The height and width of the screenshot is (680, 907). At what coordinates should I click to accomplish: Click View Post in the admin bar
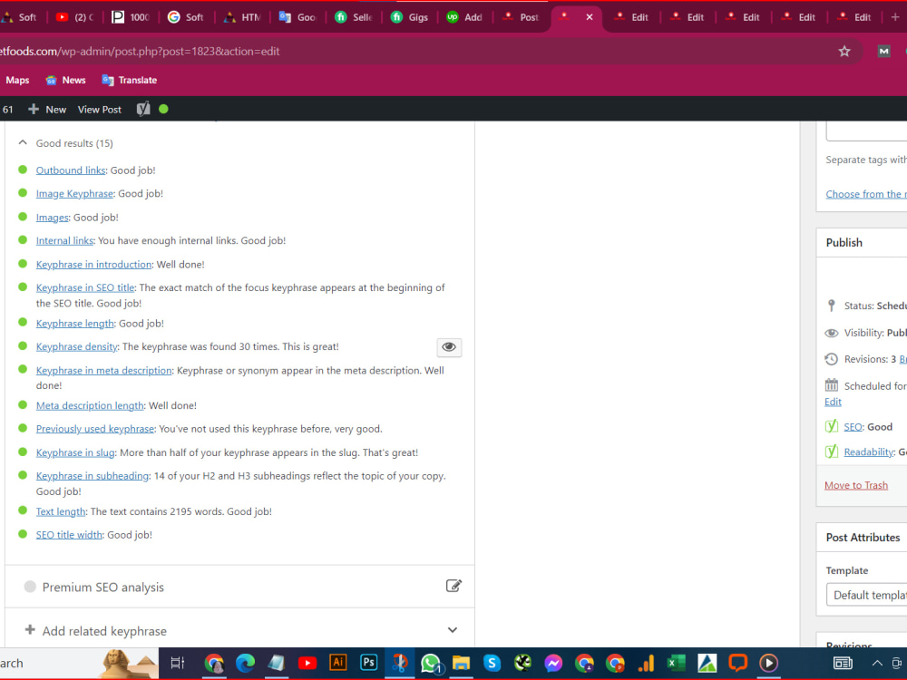[x=100, y=110]
